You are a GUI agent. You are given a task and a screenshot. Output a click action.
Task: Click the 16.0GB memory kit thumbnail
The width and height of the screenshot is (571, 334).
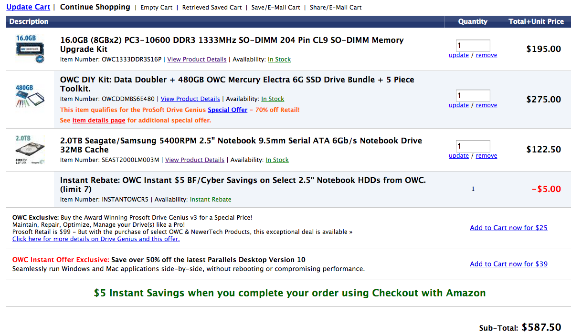30,49
